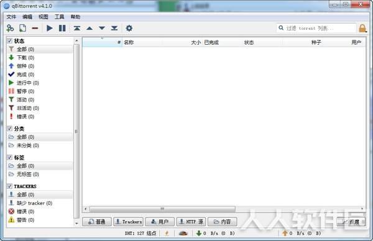Image resolution: width=373 pixels, height=241 pixels.
Task: Sort by the 状态 column header
Action: coord(262,42)
